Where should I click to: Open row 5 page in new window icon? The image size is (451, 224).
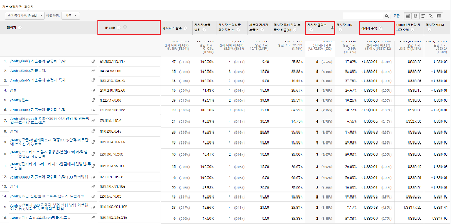[x=93, y=100]
